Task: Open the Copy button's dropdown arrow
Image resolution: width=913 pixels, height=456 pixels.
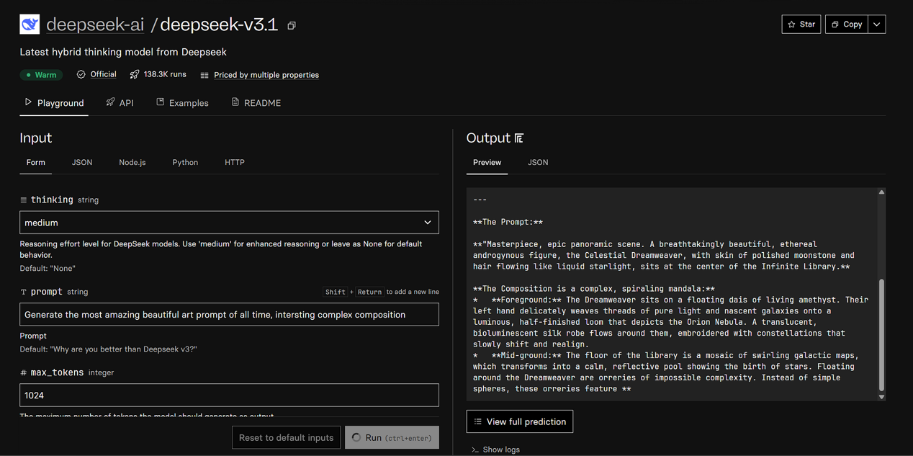Action: (876, 24)
